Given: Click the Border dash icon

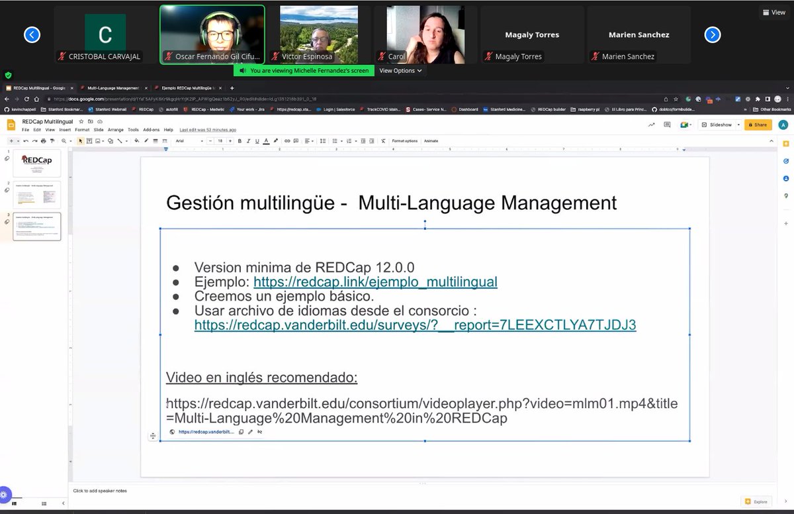Looking at the screenshot, I should [x=164, y=141].
